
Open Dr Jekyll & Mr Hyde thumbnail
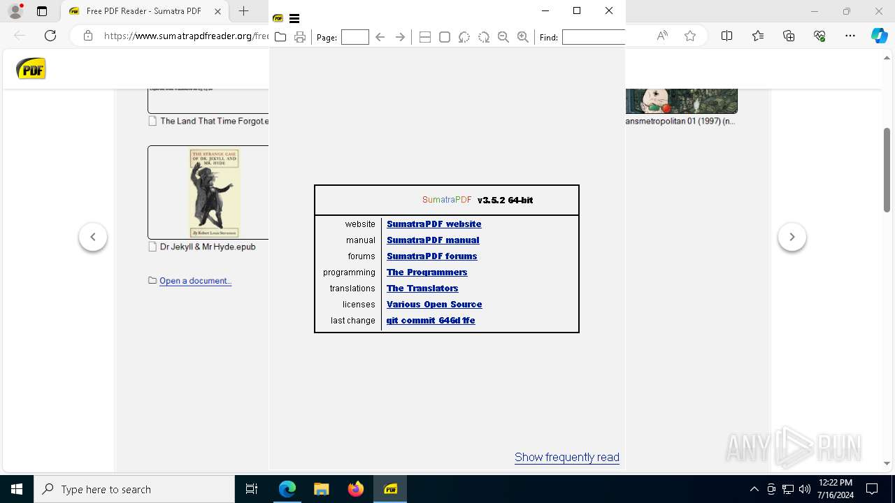(x=208, y=192)
